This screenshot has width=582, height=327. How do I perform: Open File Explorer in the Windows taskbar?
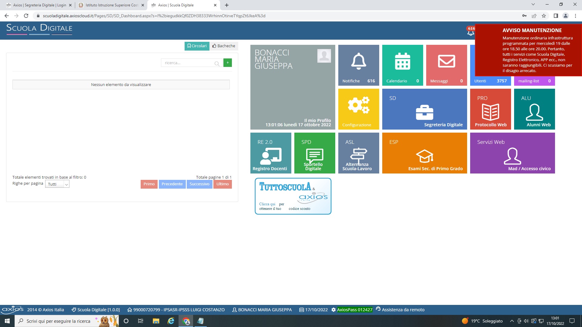156,321
